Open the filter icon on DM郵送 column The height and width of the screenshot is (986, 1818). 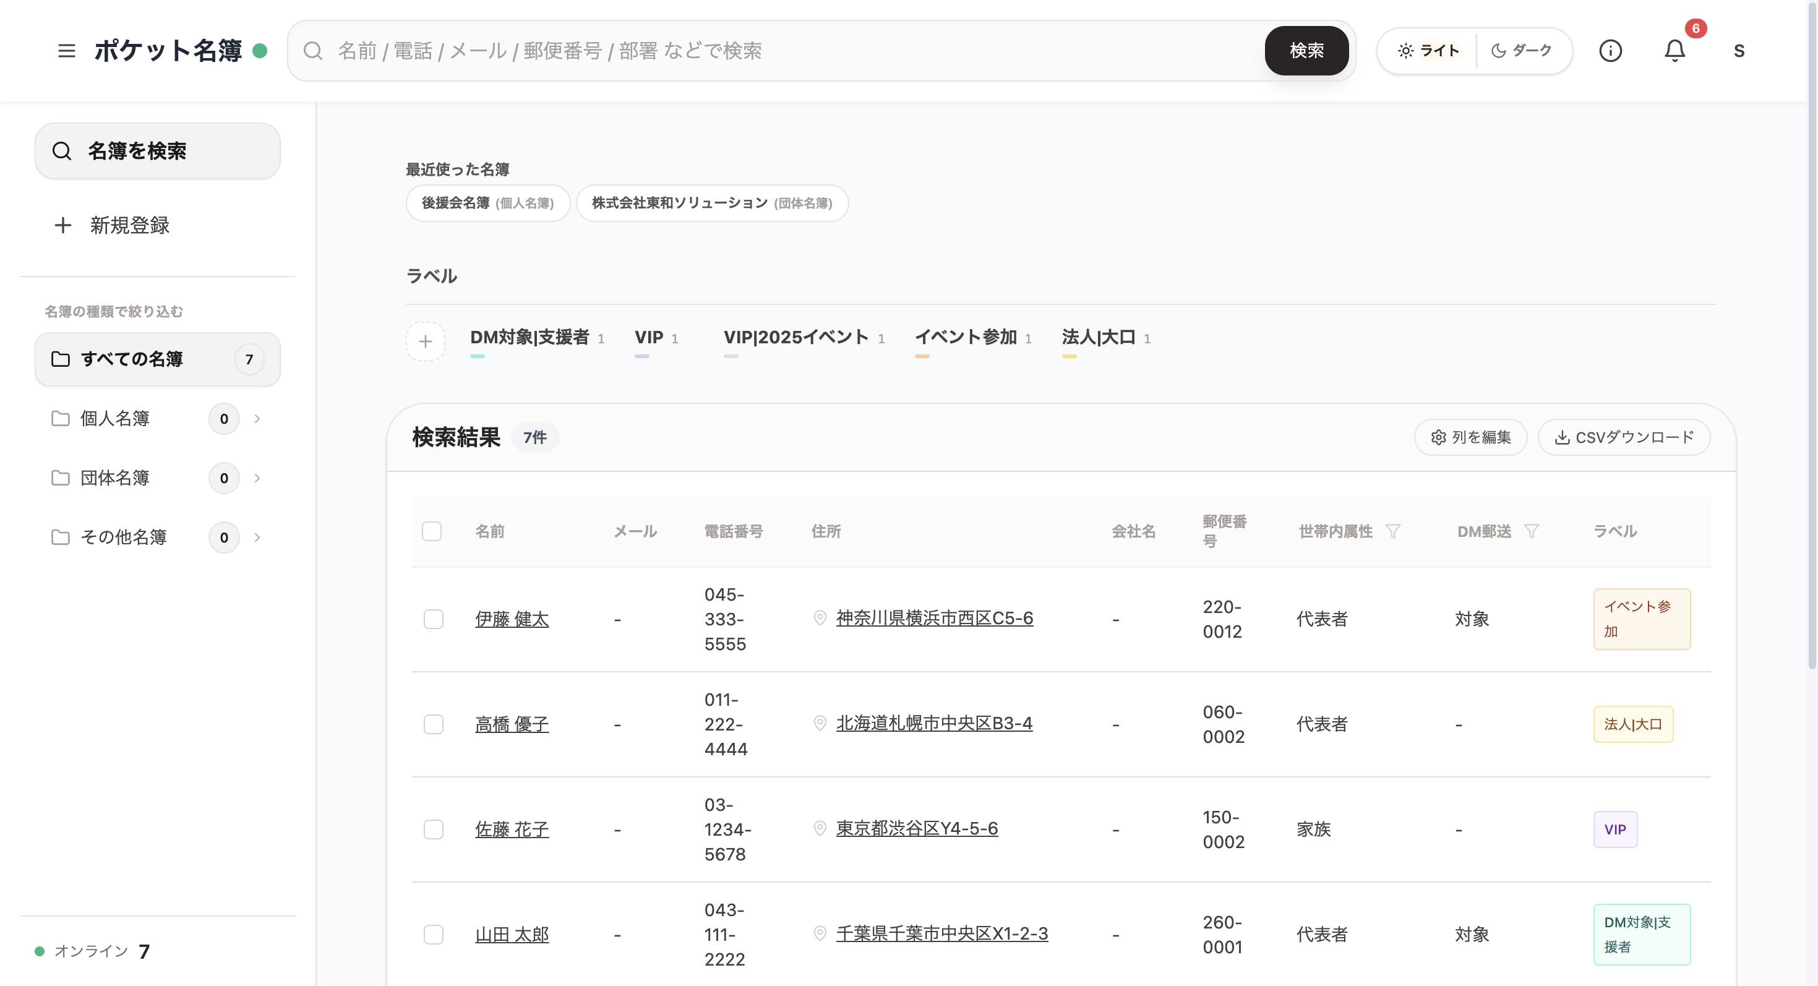click(1532, 531)
